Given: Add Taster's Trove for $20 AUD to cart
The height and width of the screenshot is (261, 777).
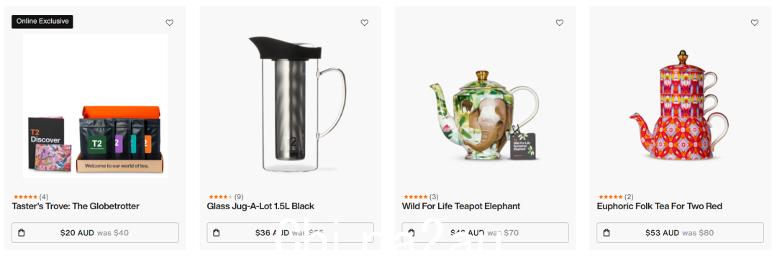Looking at the screenshot, I should pyautogui.click(x=95, y=233).
